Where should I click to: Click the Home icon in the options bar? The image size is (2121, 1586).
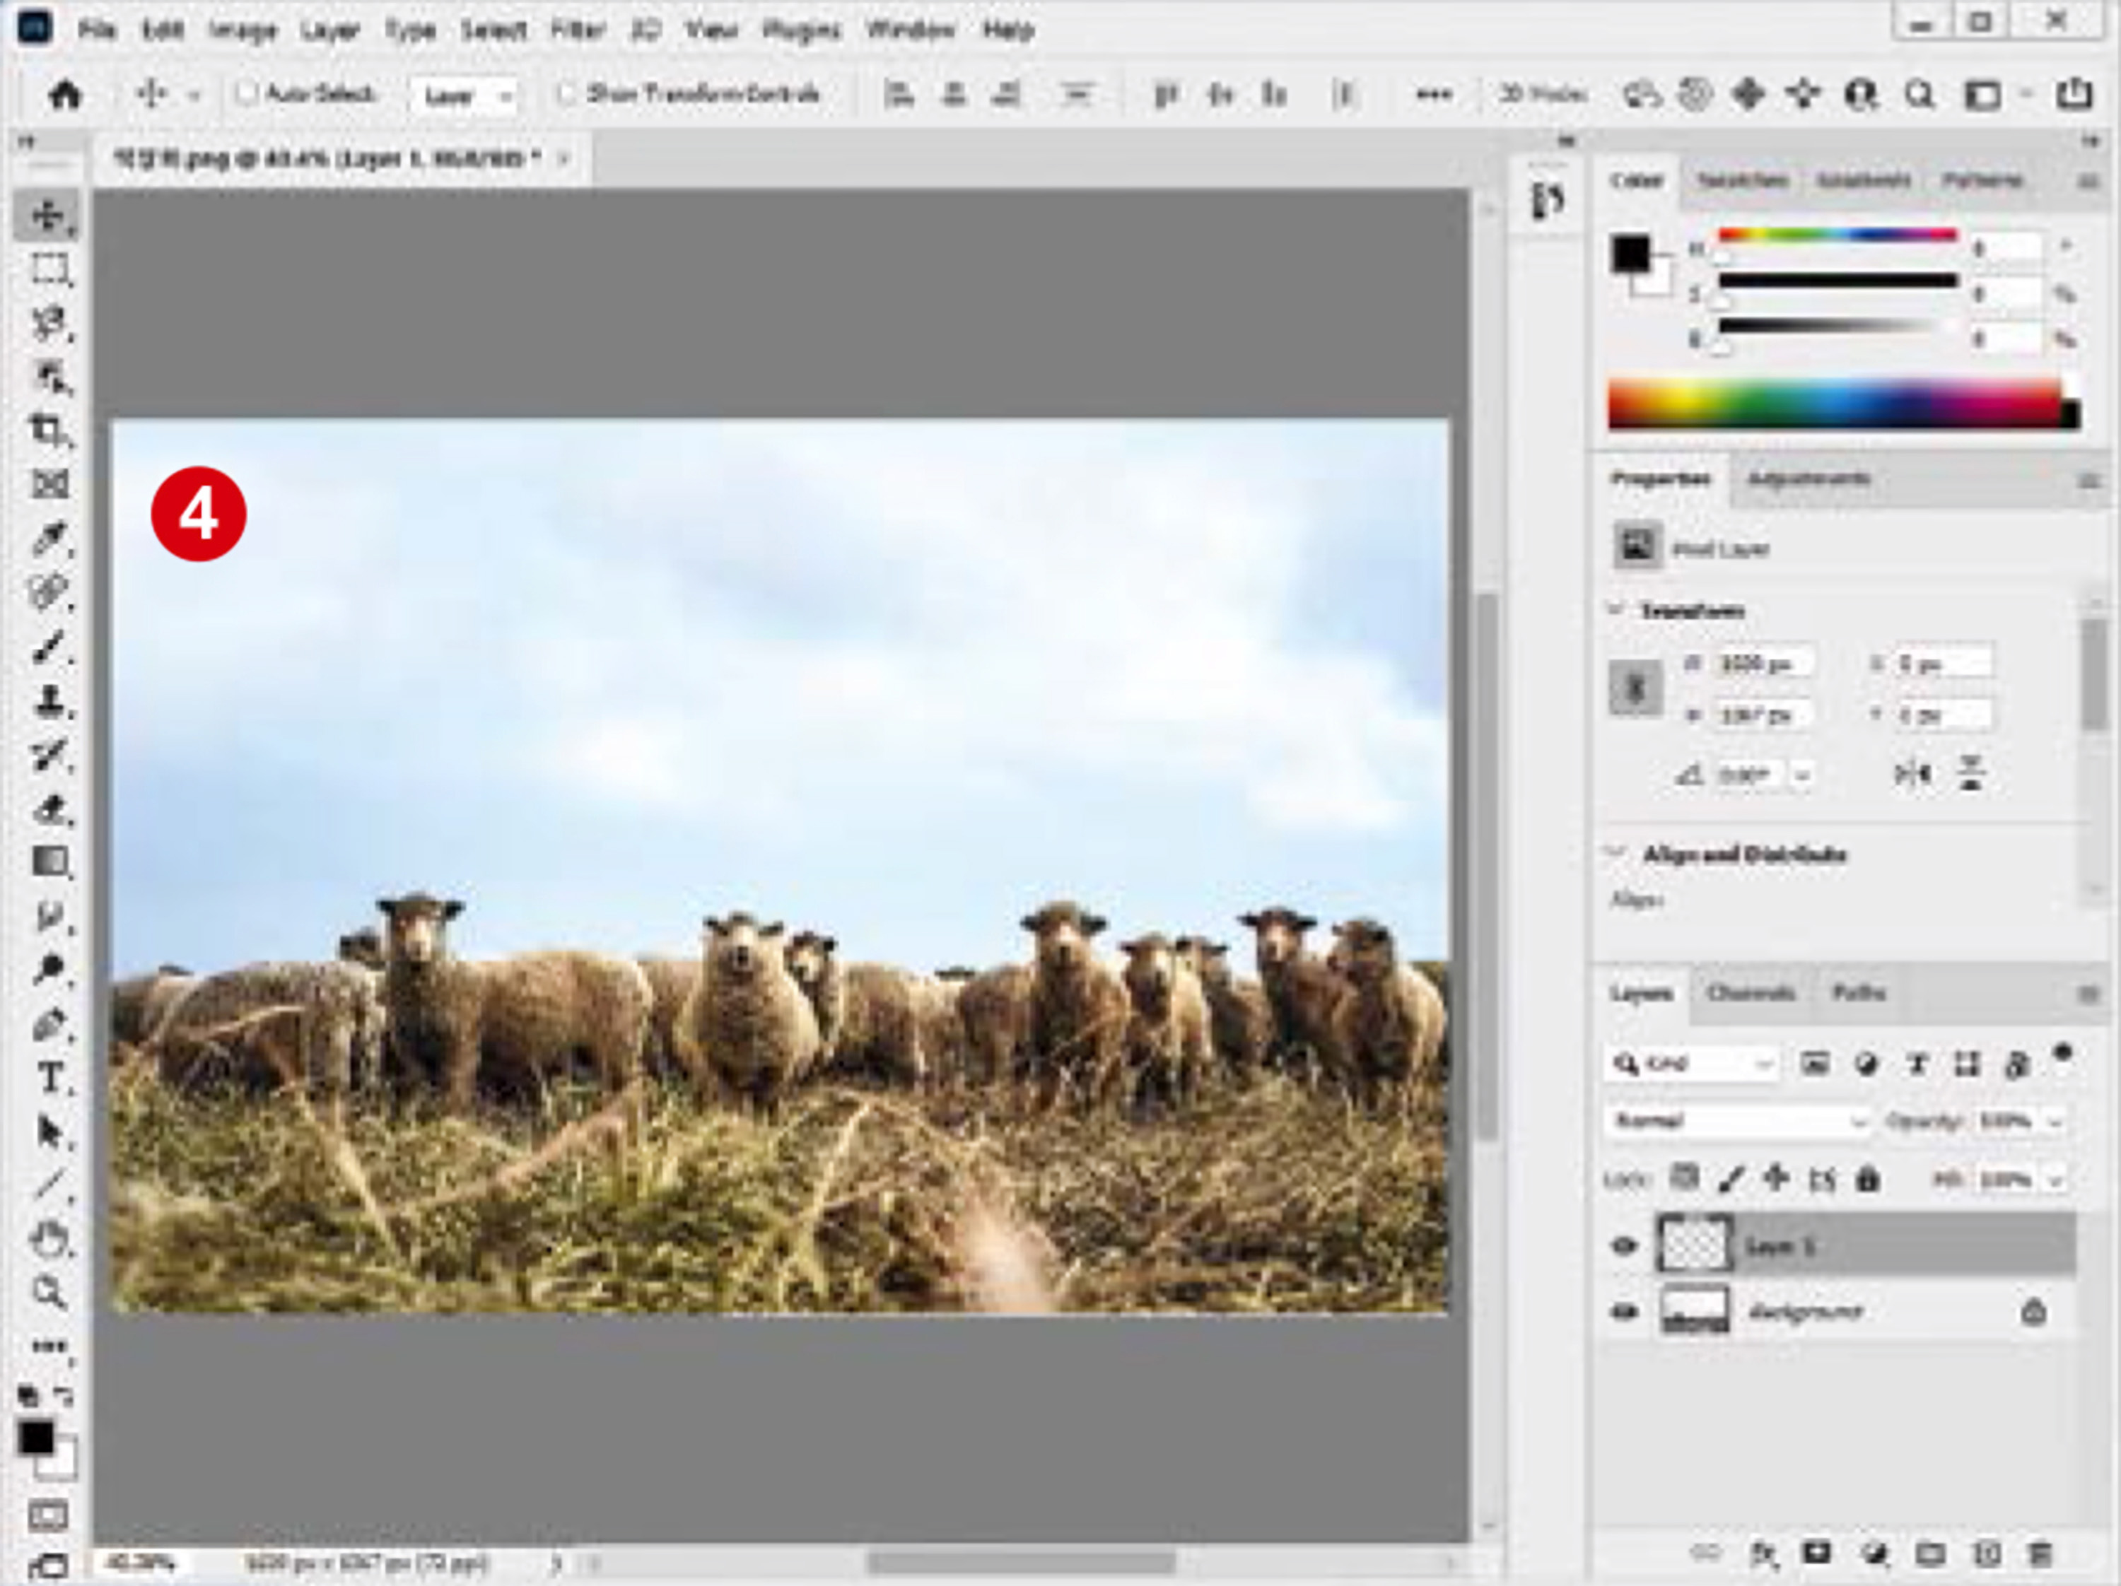pos(64,95)
